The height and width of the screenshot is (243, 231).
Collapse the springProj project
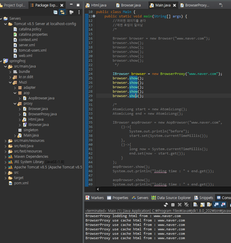tap(1, 61)
